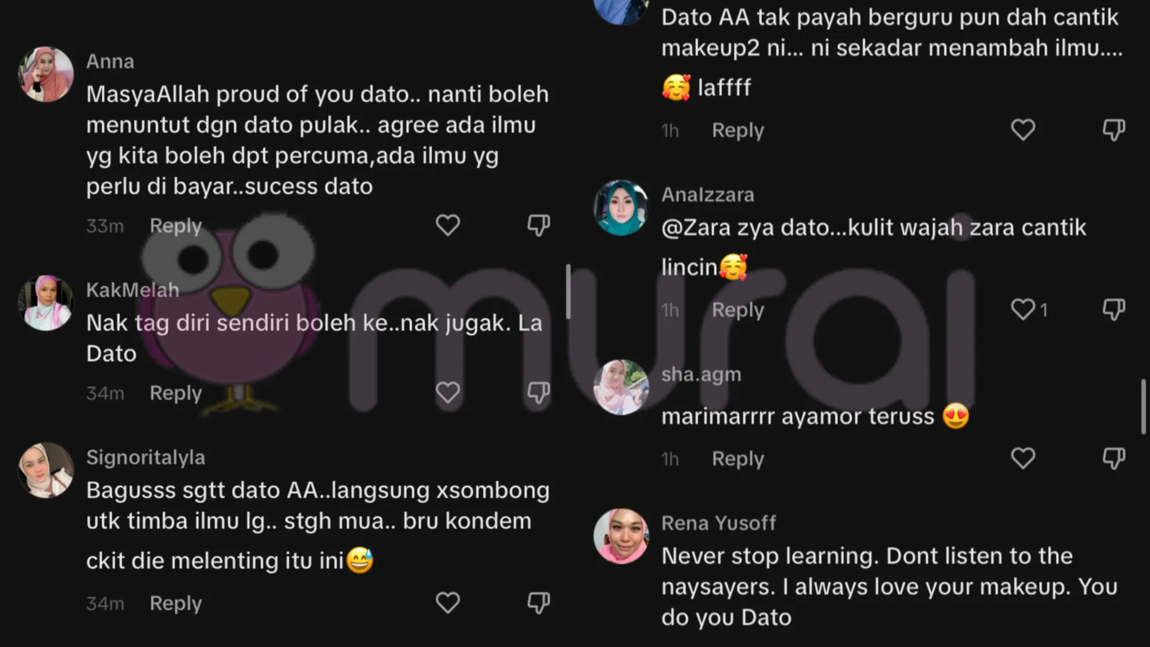
Task: Dislike Signoritalyla's comment thumbs-down icon
Action: click(538, 603)
